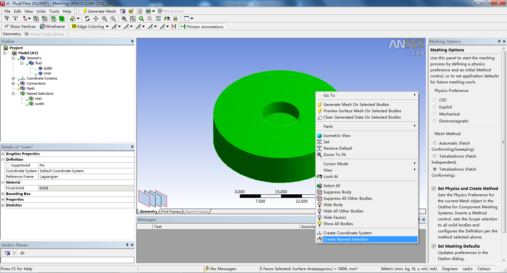Click the Box Zoom tool icon
507x273 pixels.
pyautogui.click(x=113, y=19)
